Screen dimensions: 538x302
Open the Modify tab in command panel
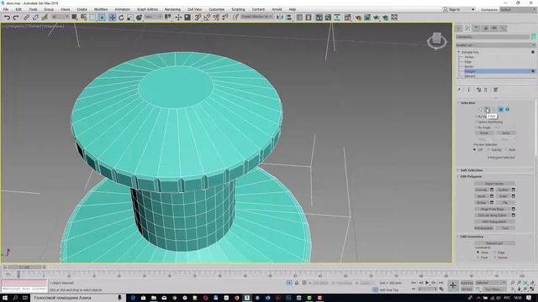(467, 29)
